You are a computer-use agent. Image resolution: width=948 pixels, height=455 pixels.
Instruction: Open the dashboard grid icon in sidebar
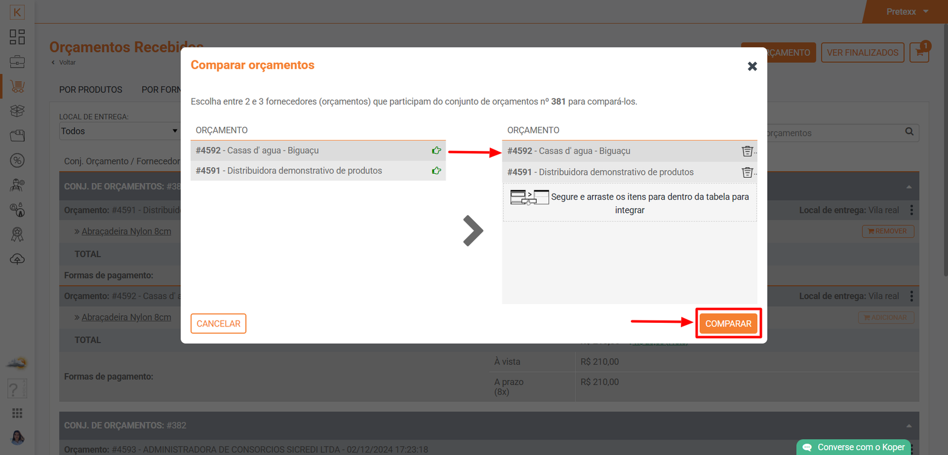tap(17, 37)
